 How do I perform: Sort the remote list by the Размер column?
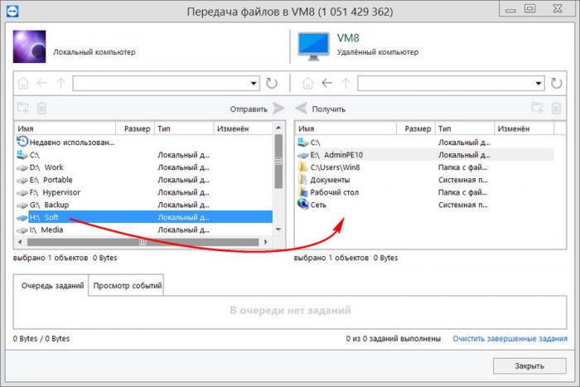(416, 128)
